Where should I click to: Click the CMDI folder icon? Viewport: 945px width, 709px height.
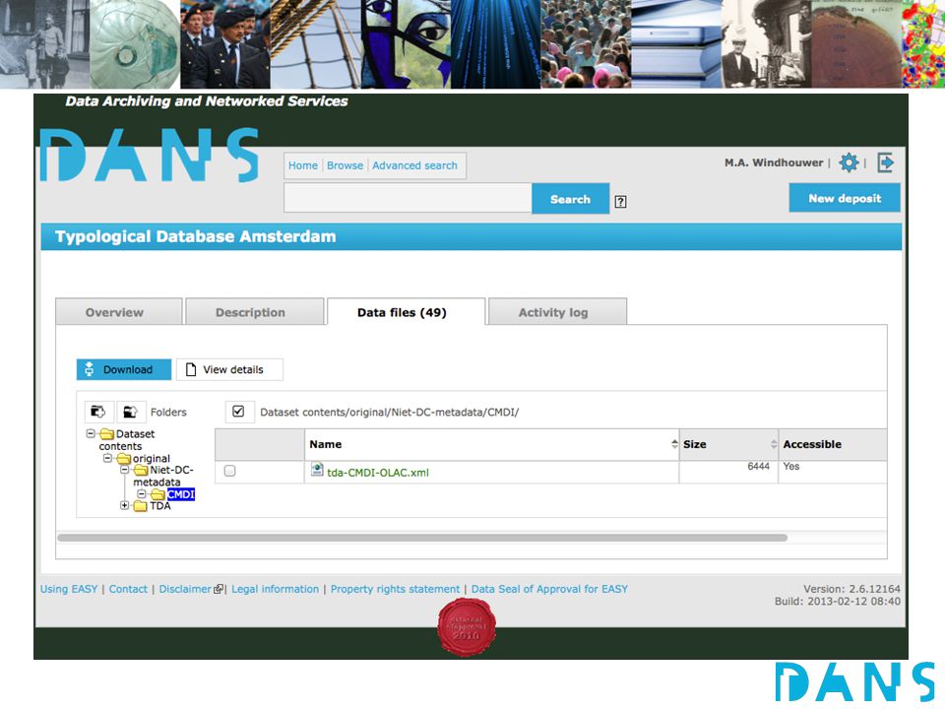point(157,494)
